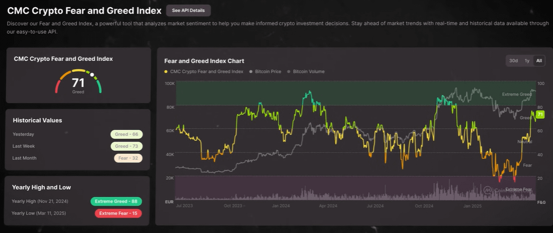Switch chart range to 30d
Viewport: 553px width, 233px height.
513,61
